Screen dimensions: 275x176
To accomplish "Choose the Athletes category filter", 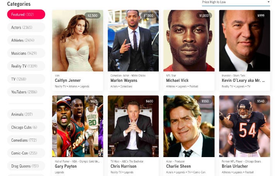I will (x=26, y=40).
